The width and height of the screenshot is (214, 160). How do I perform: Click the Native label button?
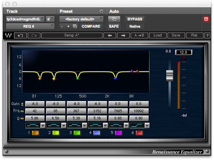point(135,26)
